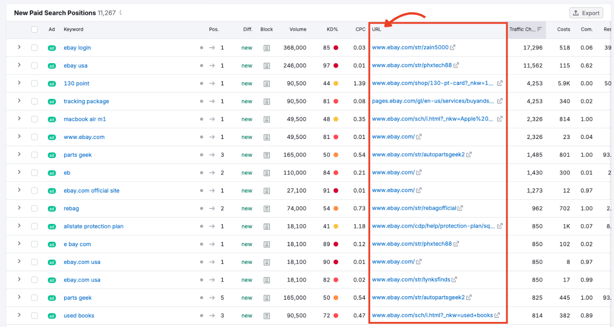This screenshot has width=614, height=327.
Task: Open the external link icon on the pages.ebay.com URL
Action: [x=499, y=101]
